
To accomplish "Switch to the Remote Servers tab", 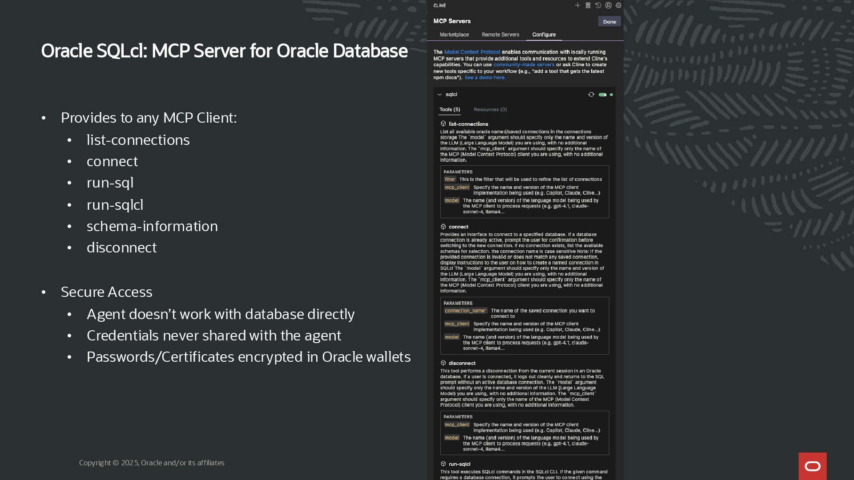I will coord(500,35).
